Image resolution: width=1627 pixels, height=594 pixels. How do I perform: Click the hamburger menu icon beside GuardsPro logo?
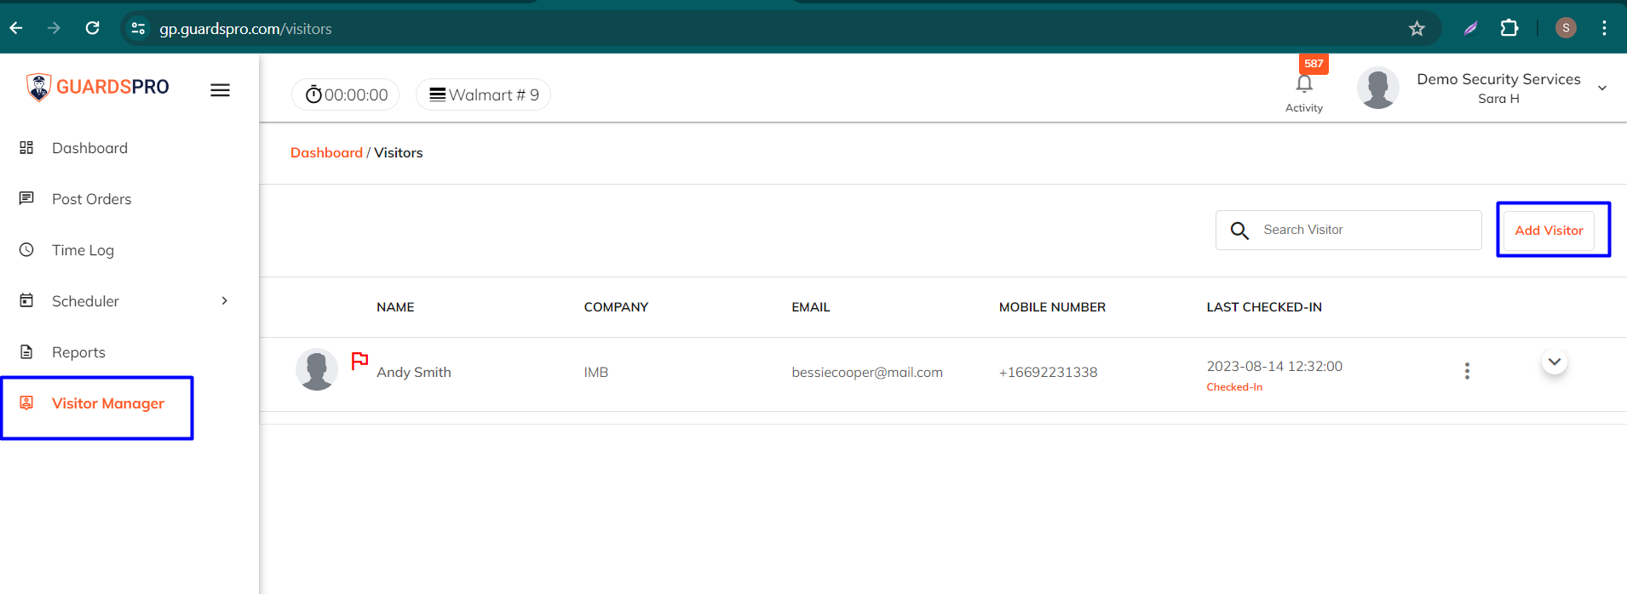[x=220, y=90]
